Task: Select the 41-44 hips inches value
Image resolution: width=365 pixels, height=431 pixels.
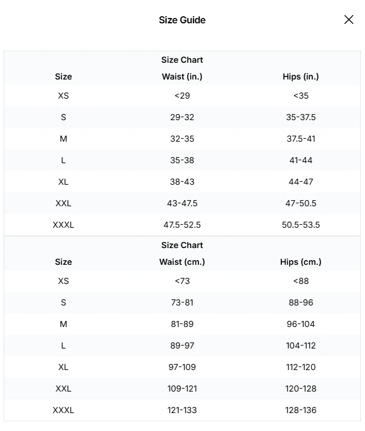Action: (300, 160)
